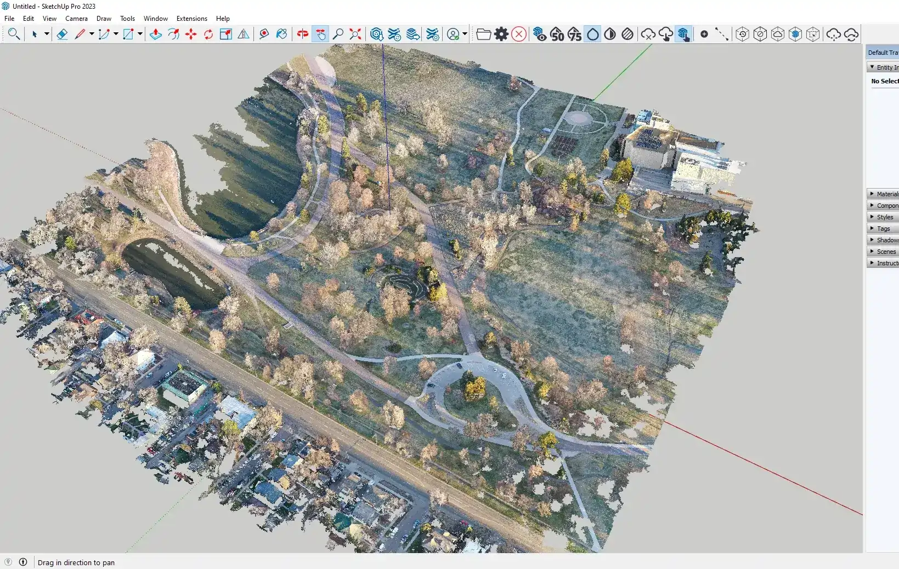899x569 pixels.
Task: Select the Eraser tool
Action: coord(62,34)
